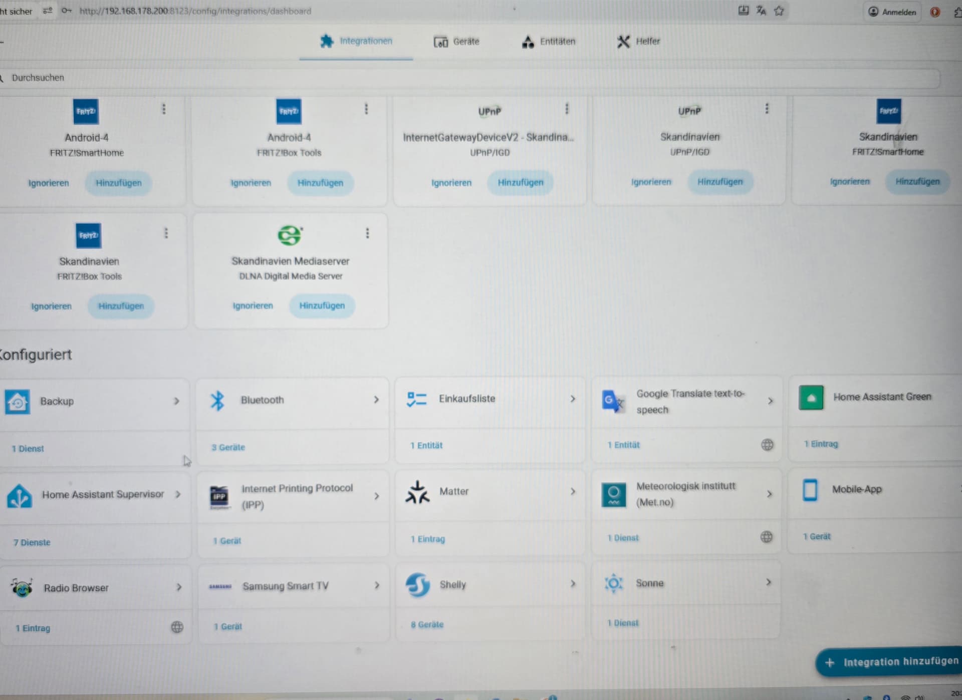This screenshot has width=962, height=700.
Task: Click the Shelly integration logo
Action: pos(417,585)
